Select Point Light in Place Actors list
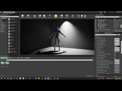Viewport: 122px width, 91px height. (x=13, y=28)
